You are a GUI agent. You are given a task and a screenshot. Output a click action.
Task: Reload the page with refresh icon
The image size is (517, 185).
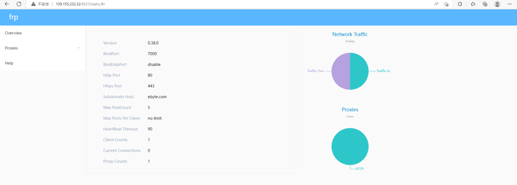pos(19,4)
